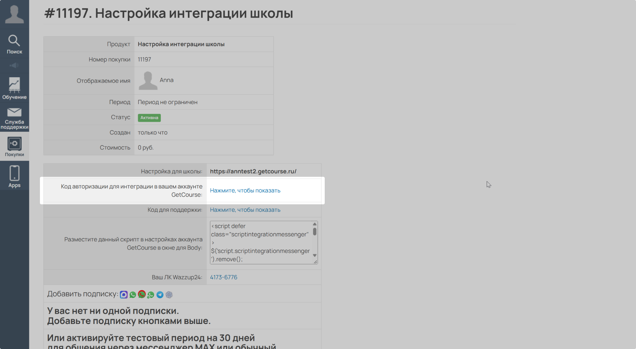Click inside the script code text area
Viewport: 636px width, 349px height.
(x=261, y=243)
